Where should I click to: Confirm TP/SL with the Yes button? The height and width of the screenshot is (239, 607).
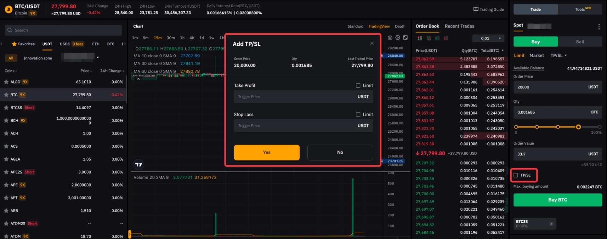(267, 152)
